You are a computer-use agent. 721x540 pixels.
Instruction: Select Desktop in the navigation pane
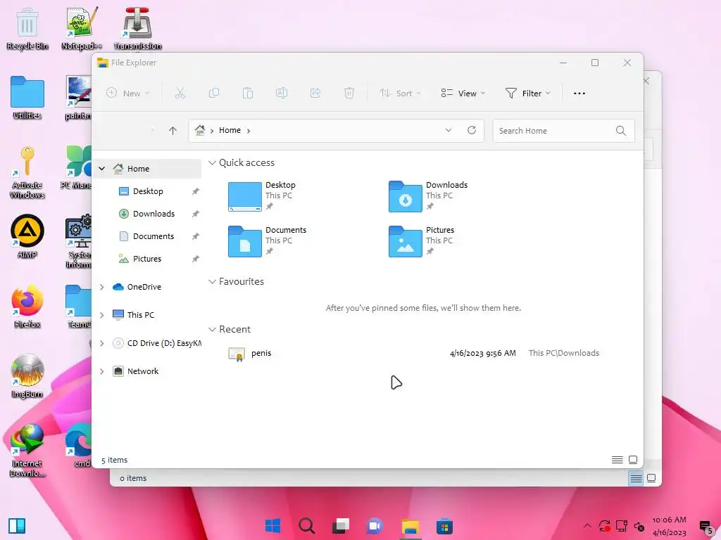tap(148, 191)
